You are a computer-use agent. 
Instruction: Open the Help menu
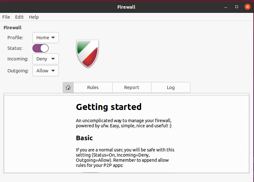pyautogui.click(x=34, y=17)
